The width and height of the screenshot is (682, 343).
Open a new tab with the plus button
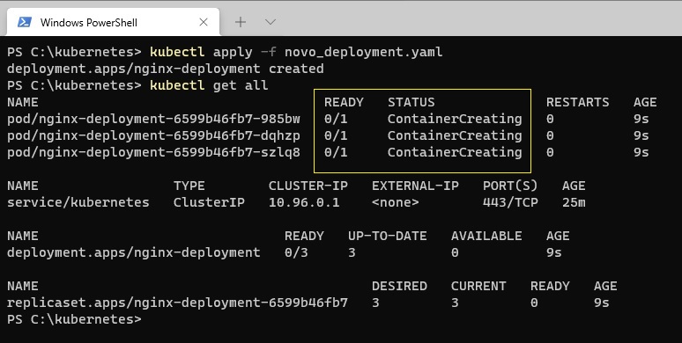(240, 22)
